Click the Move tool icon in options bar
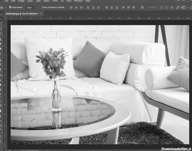Viewport: 192px width, 151px height. [1, 8]
